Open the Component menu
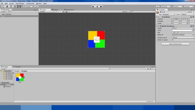This screenshot has width=195, height=110. (30, 3)
